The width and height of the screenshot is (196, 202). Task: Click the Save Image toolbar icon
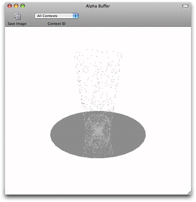pyautogui.click(x=17, y=16)
